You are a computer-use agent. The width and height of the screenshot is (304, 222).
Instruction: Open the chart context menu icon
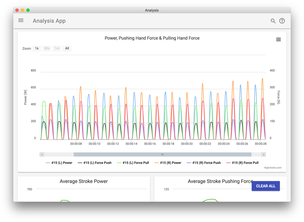(278, 40)
